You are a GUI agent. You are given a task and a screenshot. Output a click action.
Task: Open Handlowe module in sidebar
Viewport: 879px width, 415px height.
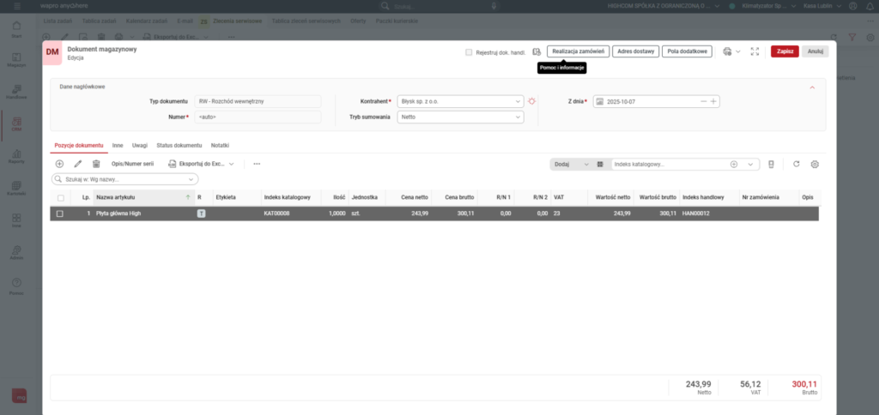[x=17, y=92]
